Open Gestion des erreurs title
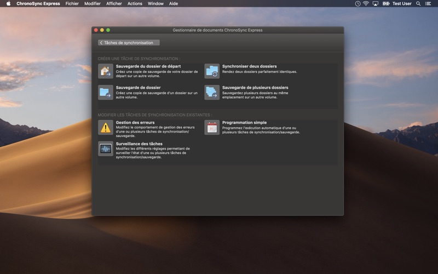The image size is (438, 274). pos(135,122)
